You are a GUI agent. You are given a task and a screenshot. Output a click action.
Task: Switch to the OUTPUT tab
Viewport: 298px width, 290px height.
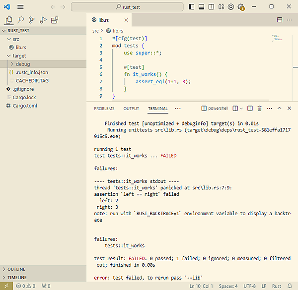pos(131,109)
